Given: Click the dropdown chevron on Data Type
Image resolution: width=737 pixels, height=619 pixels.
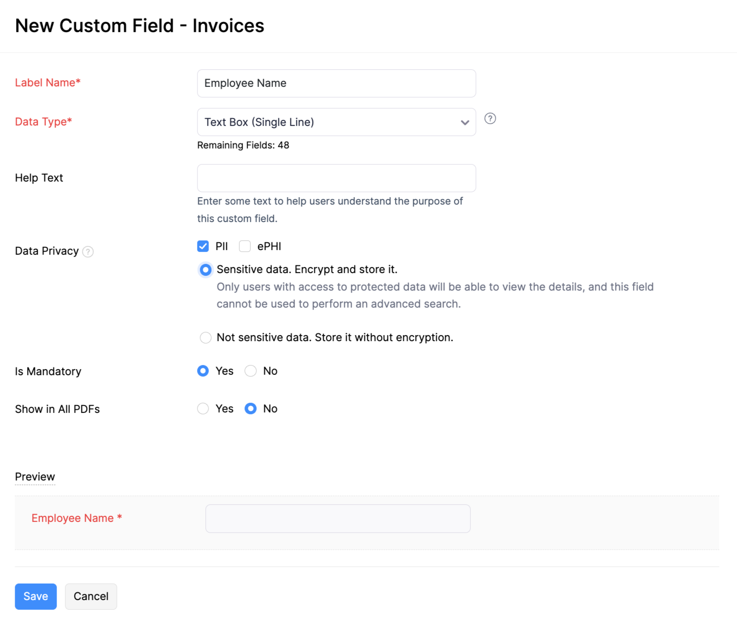Looking at the screenshot, I should (x=464, y=122).
